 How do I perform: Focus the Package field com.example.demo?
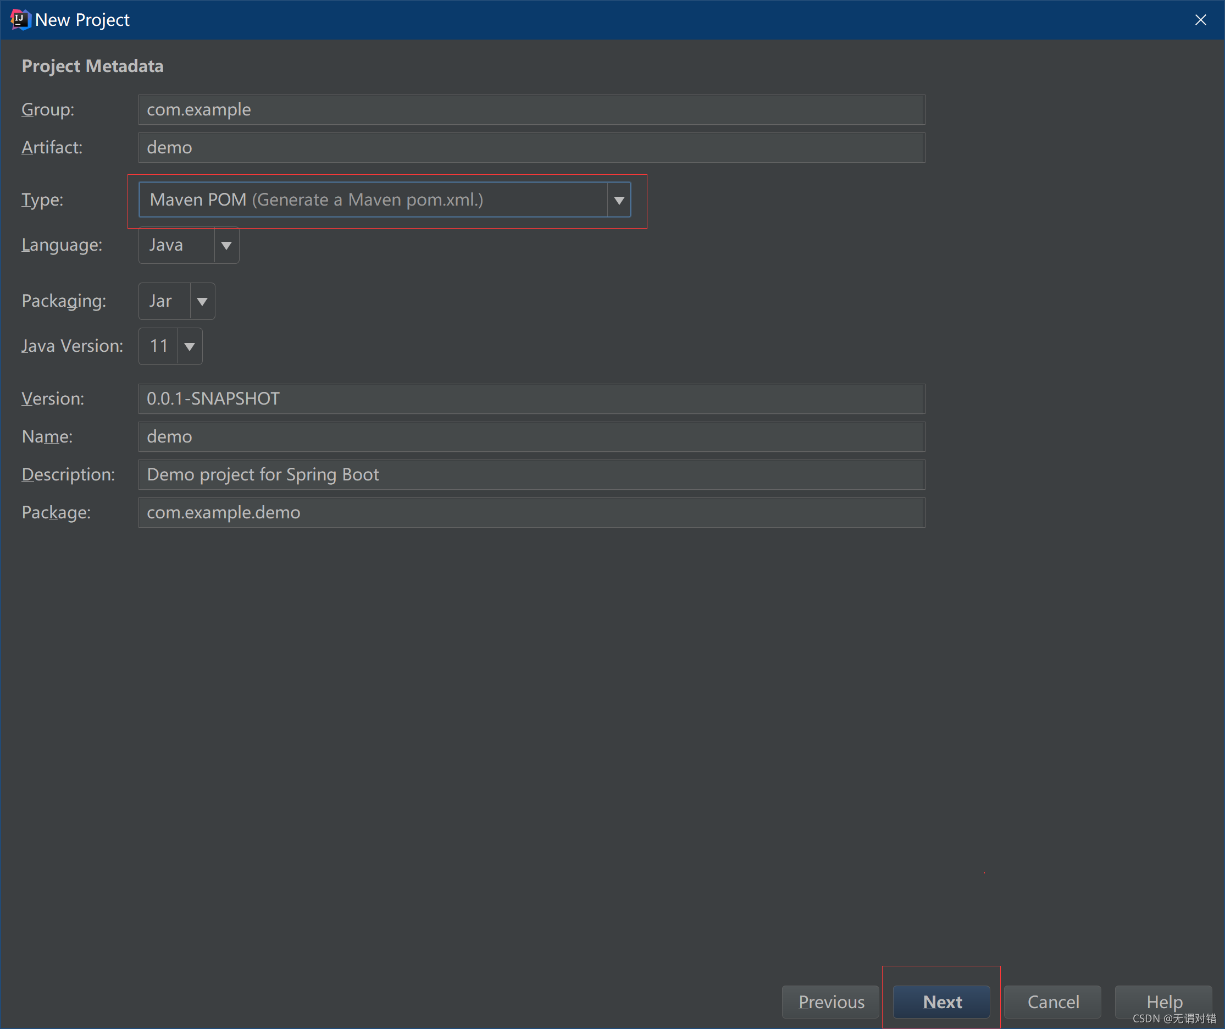point(531,513)
